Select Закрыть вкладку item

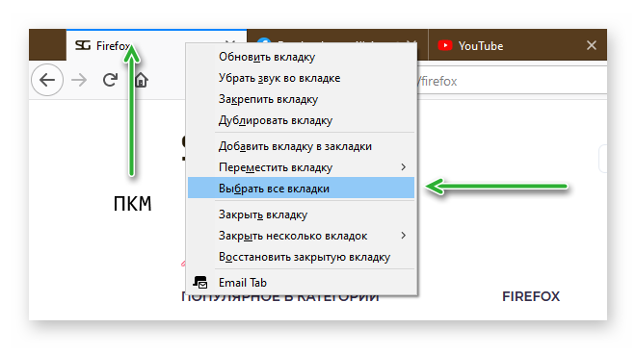301,214
